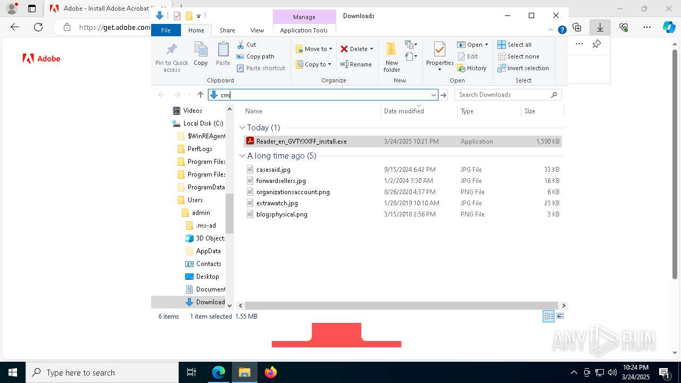
Task: Click the Copy icon in Clipboard group
Action: 201,54
